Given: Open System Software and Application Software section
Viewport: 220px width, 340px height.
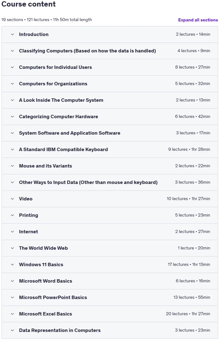Looking at the screenshot, I should [70, 133].
